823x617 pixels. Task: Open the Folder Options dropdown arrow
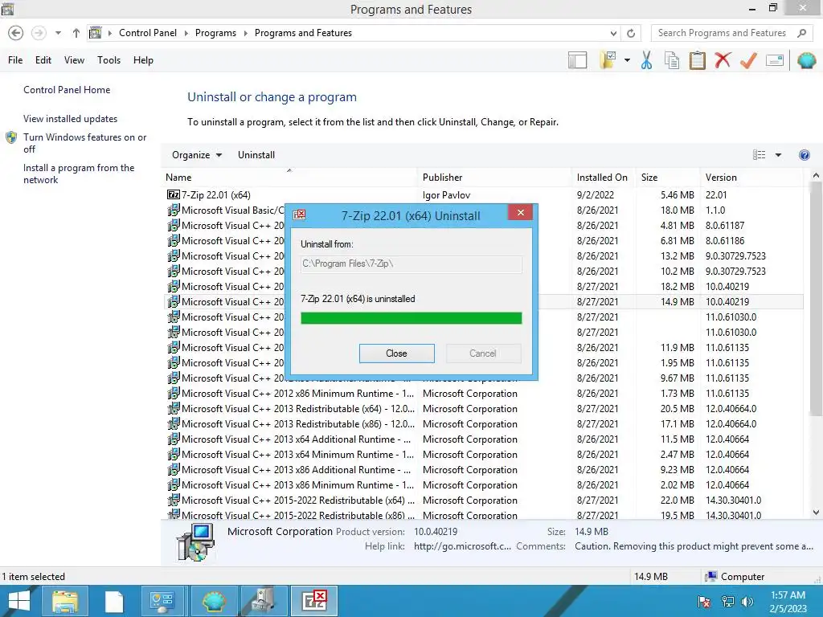tap(627, 60)
